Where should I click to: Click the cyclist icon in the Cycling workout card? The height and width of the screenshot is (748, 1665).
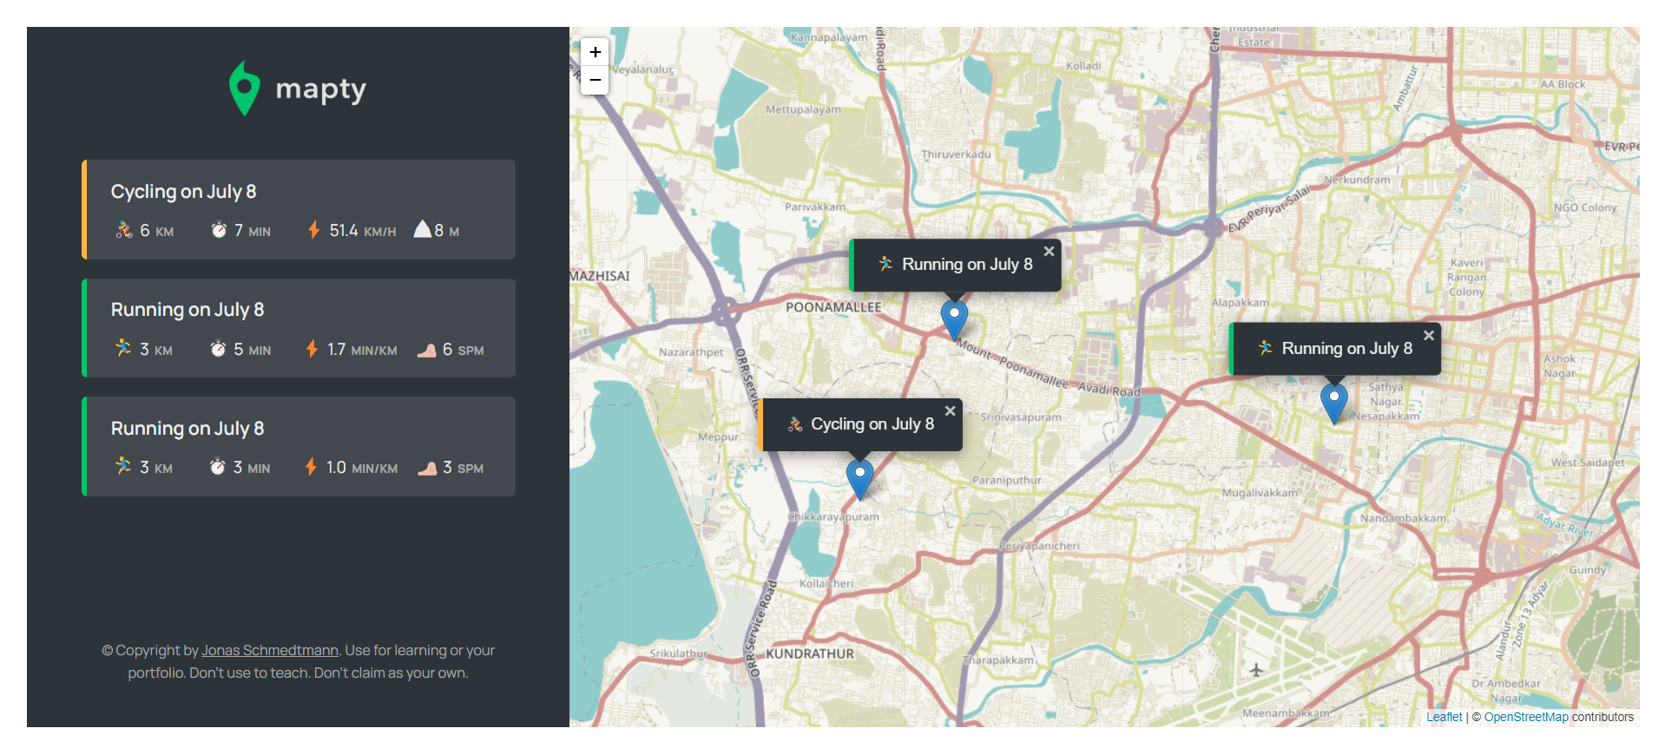tap(124, 230)
